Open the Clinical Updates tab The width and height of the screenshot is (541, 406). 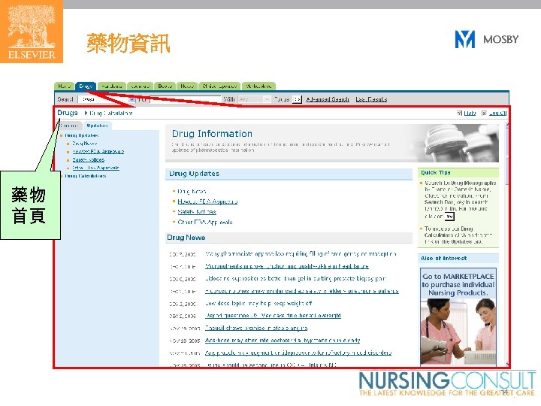[219, 86]
